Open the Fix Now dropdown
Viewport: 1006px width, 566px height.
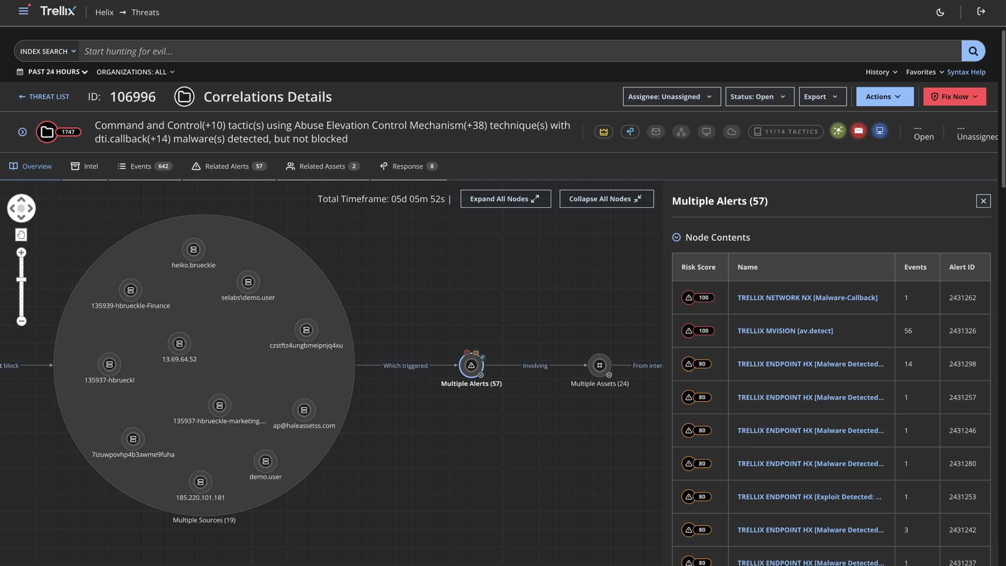pyautogui.click(x=954, y=96)
